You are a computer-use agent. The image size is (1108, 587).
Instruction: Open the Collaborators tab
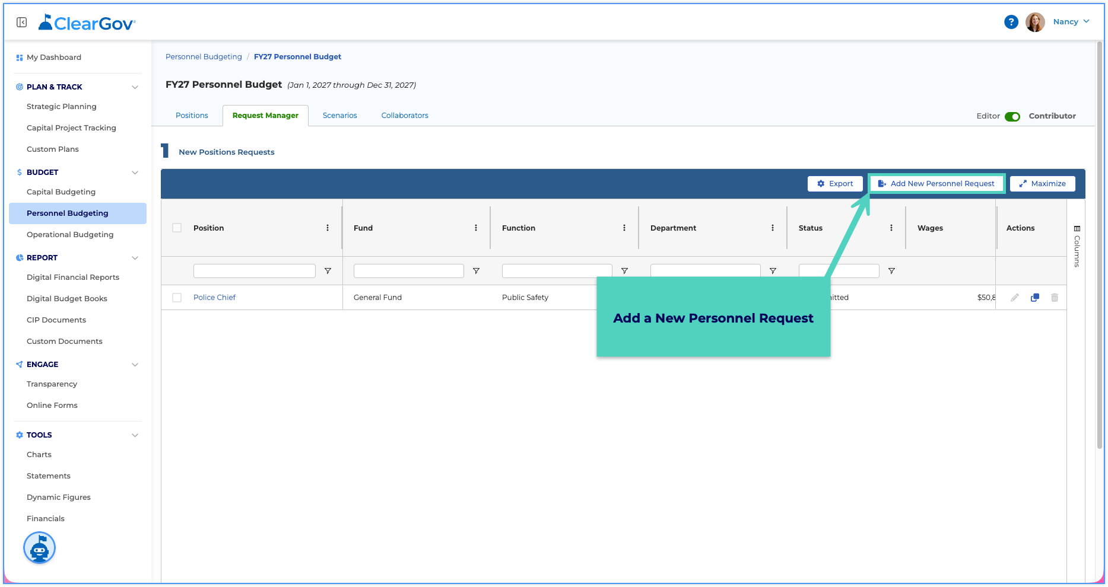(405, 116)
